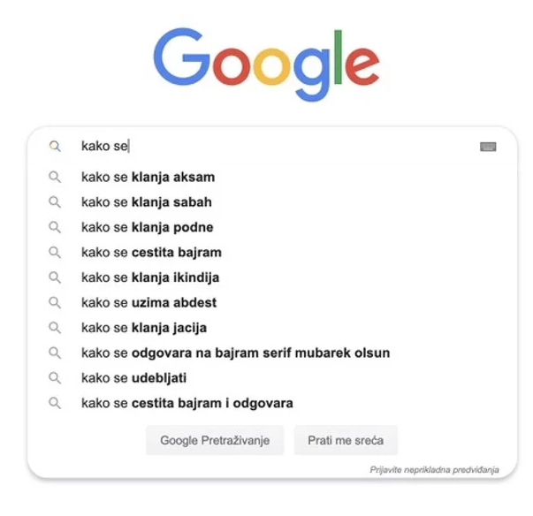Click the search magnifier icon in search box

[55, 146]
